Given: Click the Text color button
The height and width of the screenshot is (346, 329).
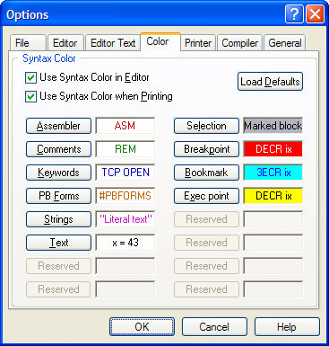Looking at the screenshot, I should (x=58, y=243).
